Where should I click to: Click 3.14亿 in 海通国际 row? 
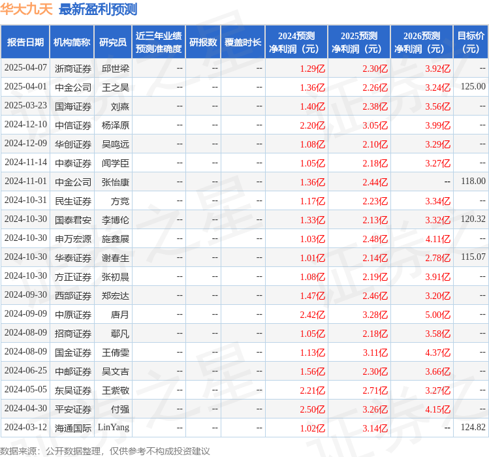[x=375, y=428]
